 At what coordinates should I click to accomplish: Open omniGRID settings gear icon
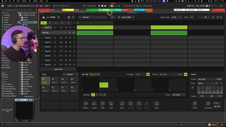[x=69, y=17]
